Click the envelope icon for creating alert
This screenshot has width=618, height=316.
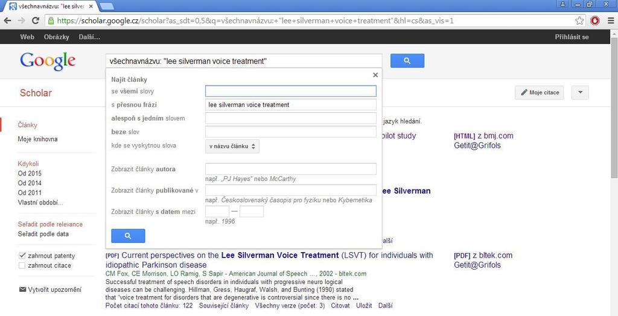(22, 289)
